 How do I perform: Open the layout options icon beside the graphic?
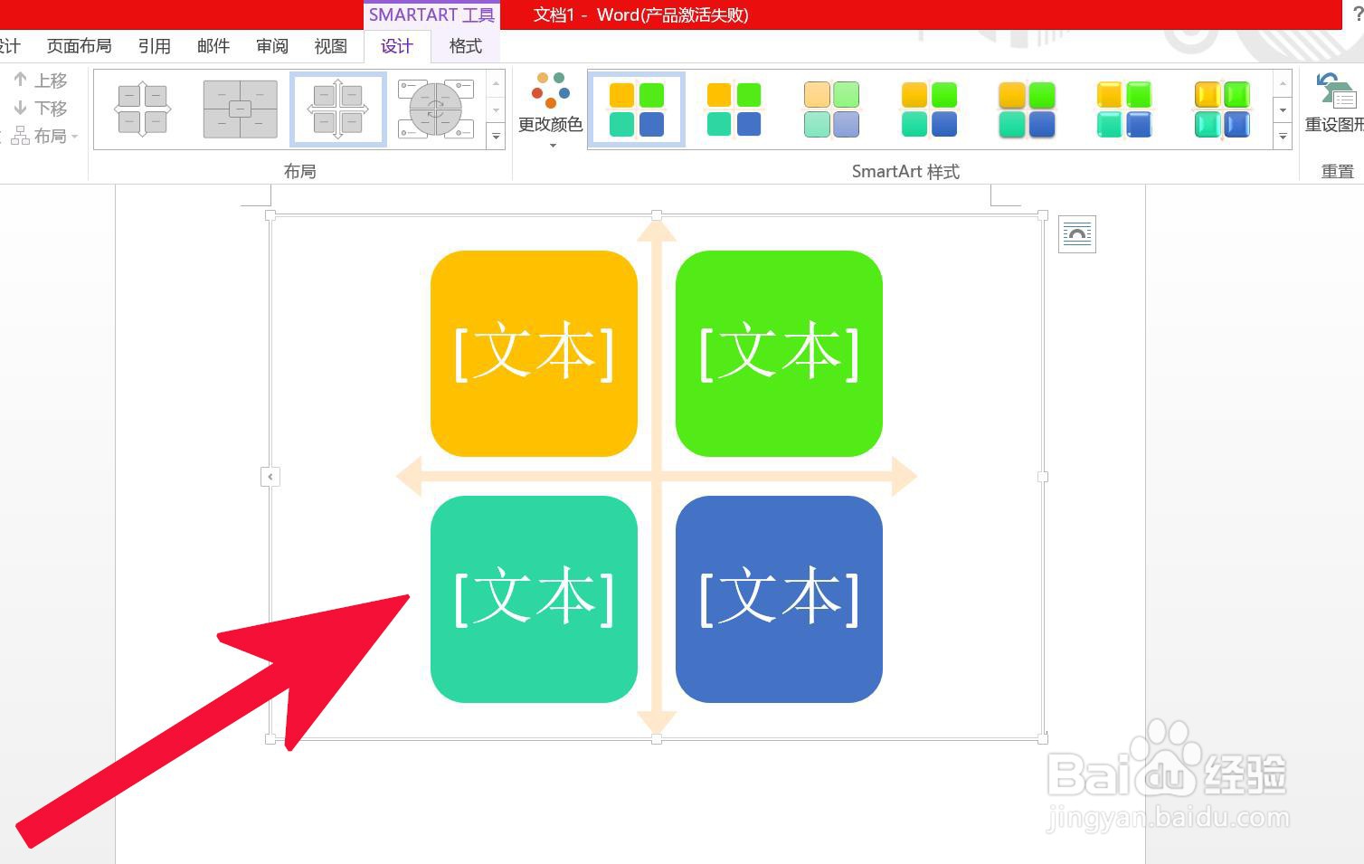click(x=1076, y=234)
